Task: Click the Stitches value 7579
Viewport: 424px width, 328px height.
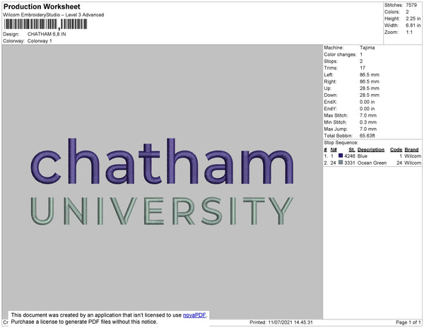Action: point(411,5)
